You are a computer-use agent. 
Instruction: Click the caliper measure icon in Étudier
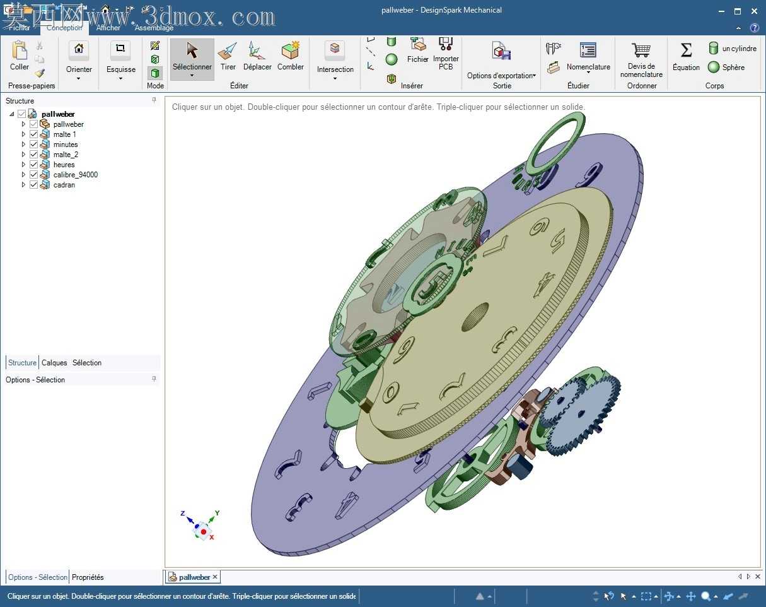554,49
